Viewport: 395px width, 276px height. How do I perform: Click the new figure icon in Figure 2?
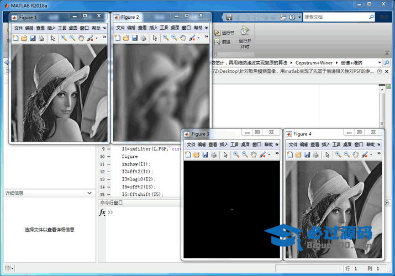[x=117, y=38]
